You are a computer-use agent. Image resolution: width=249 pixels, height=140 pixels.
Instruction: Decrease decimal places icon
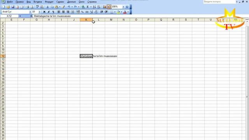[x=96, y=12]
